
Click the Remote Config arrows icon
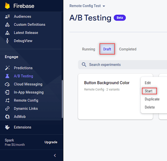pos(7,100)
